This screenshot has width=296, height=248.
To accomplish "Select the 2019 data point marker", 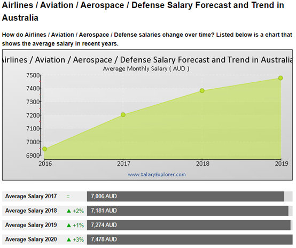I will pyautogui.click(x=281, y=78).
